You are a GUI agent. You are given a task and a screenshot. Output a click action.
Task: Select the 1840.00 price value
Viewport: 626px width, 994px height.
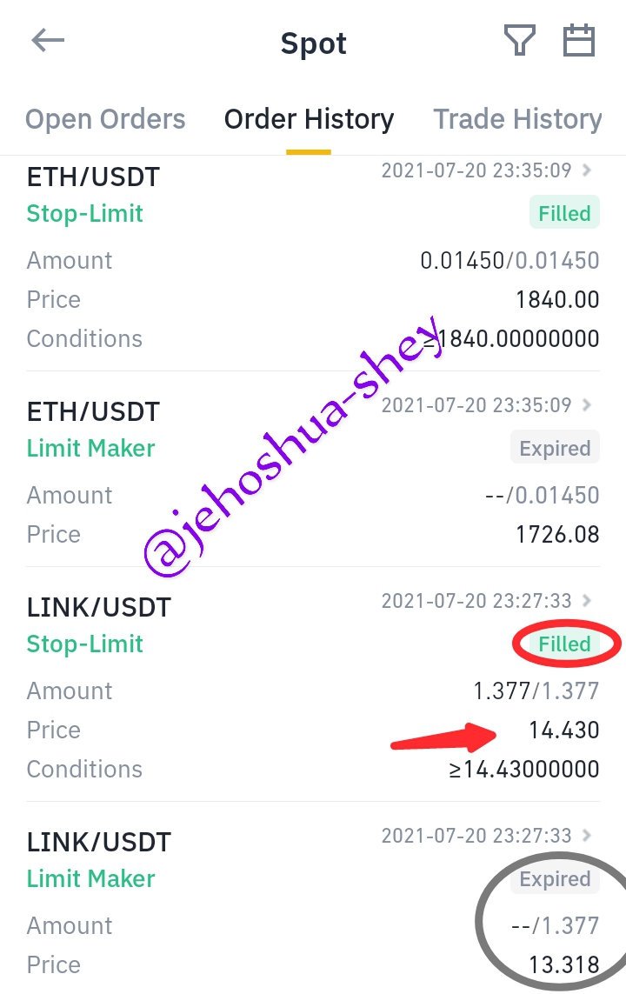point(557,300)
